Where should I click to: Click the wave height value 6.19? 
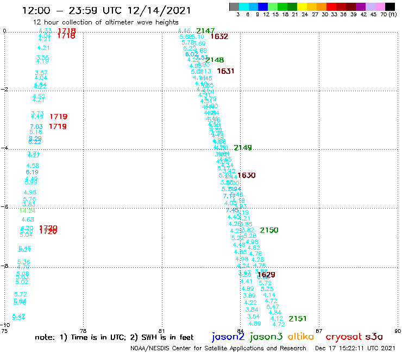pos(32,172)
